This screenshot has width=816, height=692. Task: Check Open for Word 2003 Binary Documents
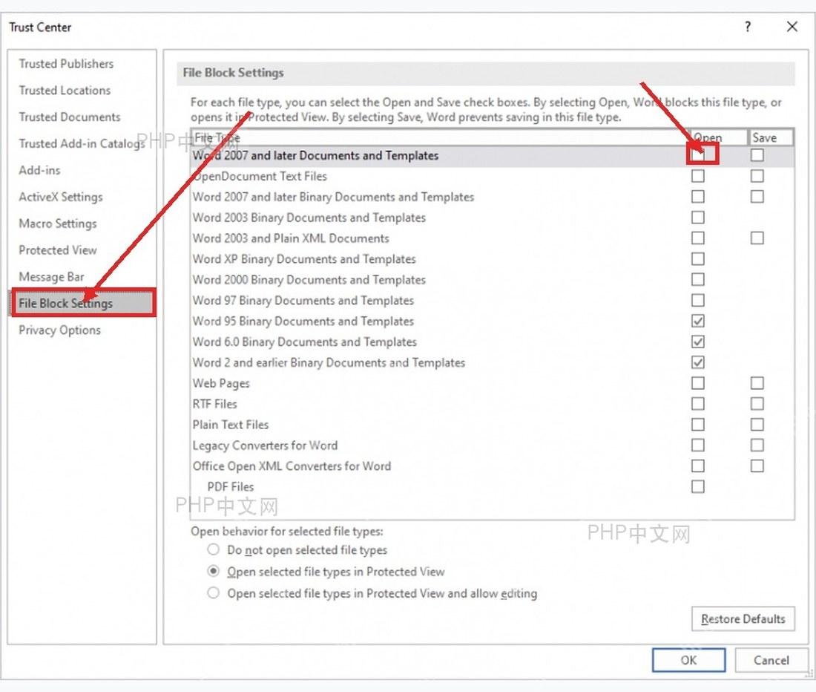[698, 217]
